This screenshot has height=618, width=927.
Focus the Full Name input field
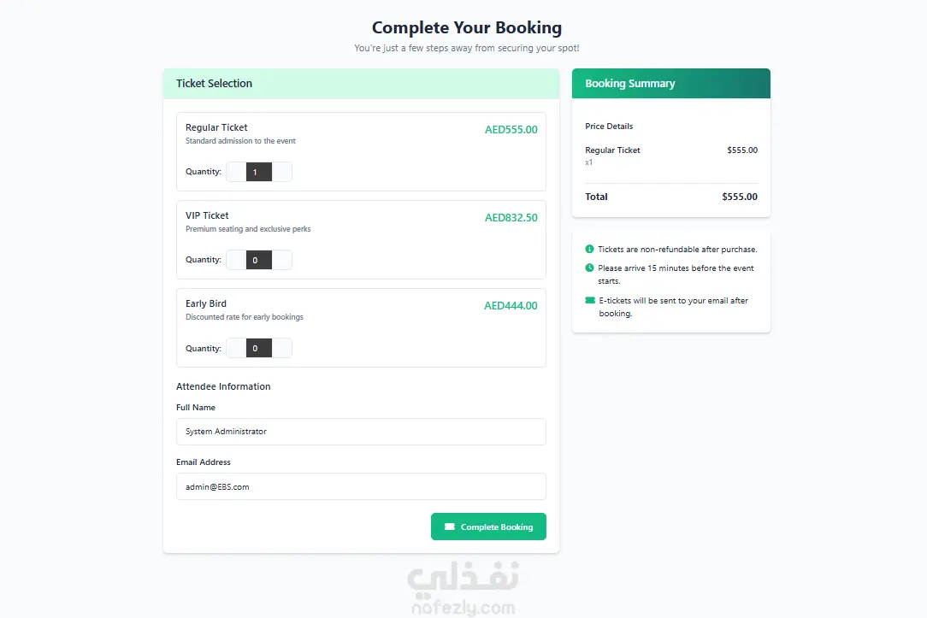coord(361,432)
